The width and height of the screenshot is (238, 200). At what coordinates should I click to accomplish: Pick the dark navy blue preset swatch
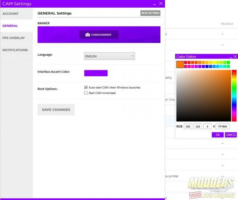click(x=207, y=66)
